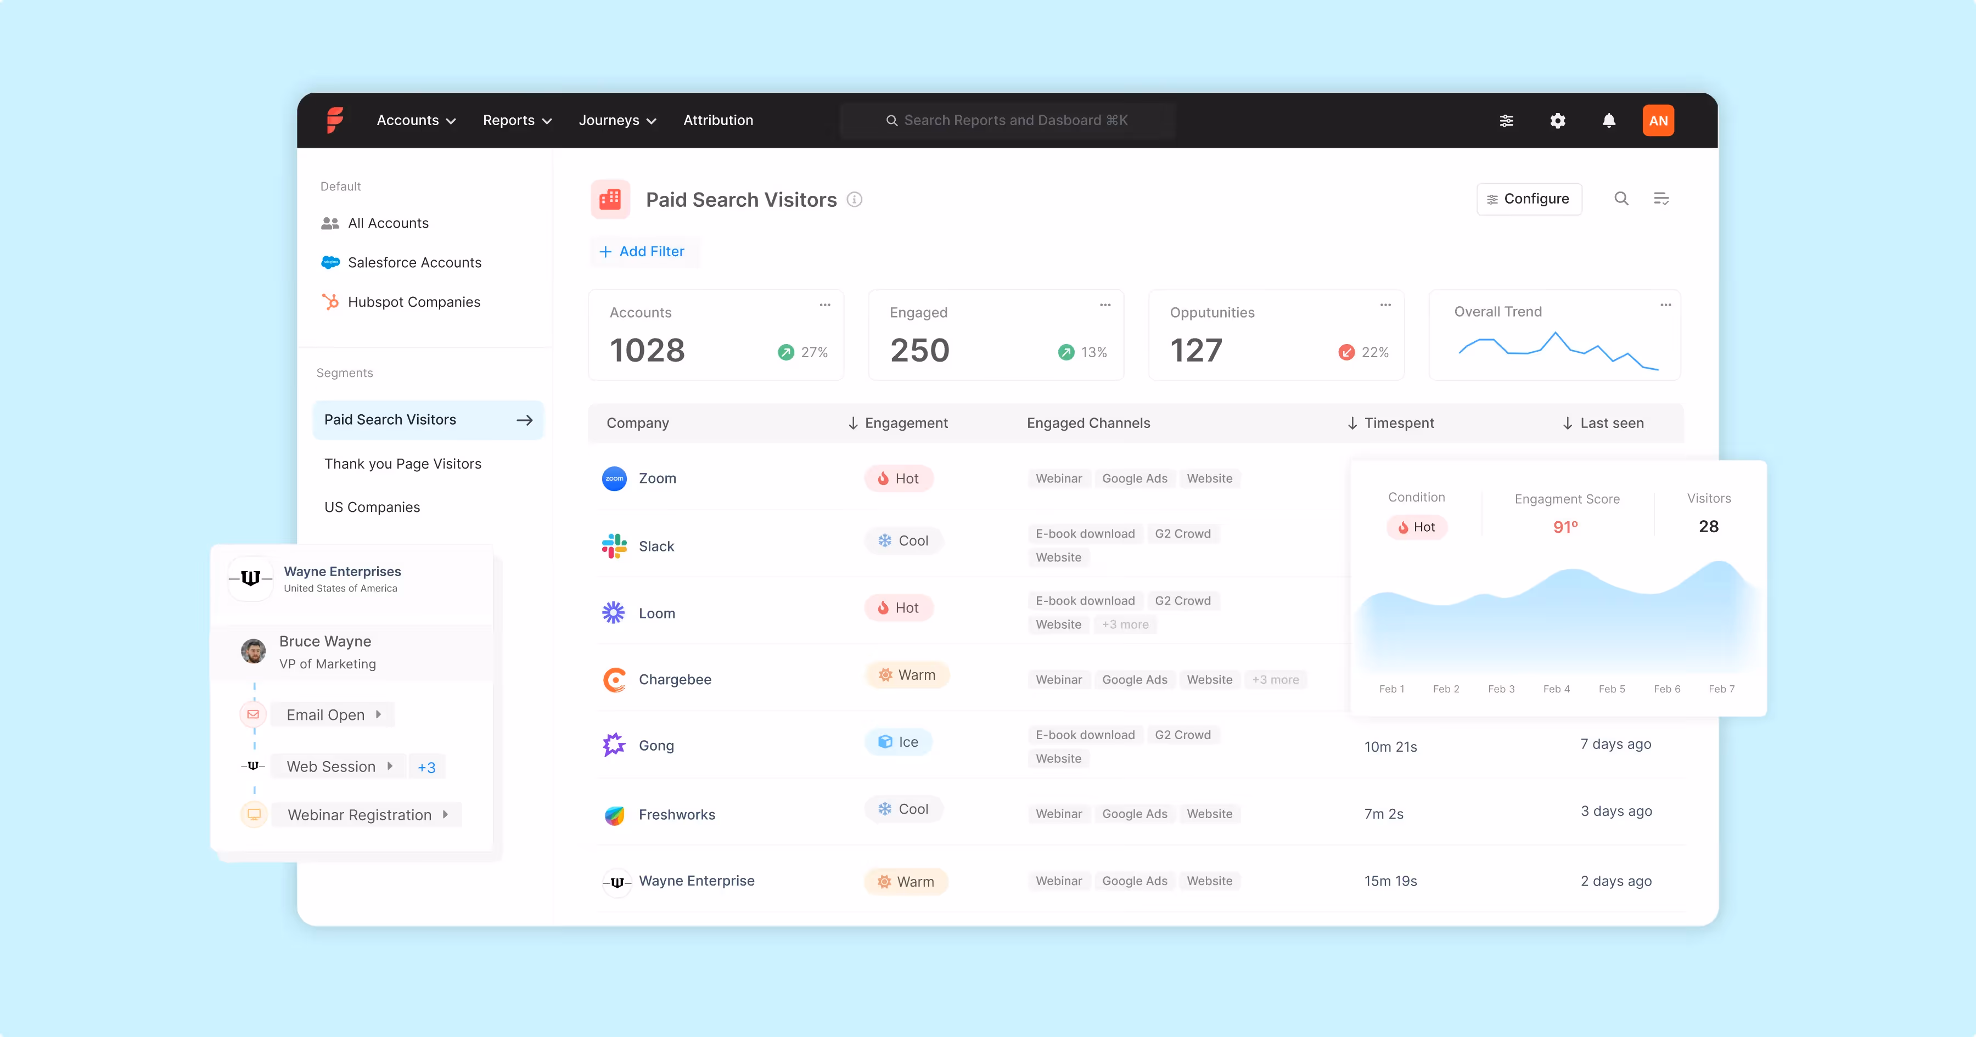Screen dimensions: 1976x1037
Task: Click Wayne Enterprises card header
Action: (351, 578)
